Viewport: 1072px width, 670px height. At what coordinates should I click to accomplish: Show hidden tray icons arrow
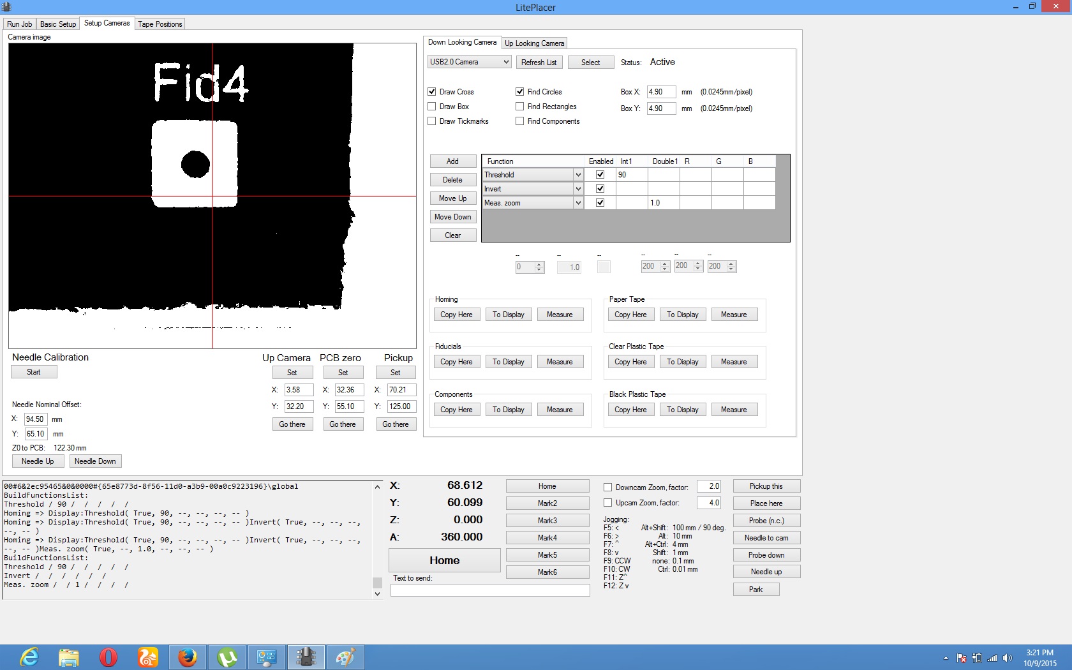point(946,658)
